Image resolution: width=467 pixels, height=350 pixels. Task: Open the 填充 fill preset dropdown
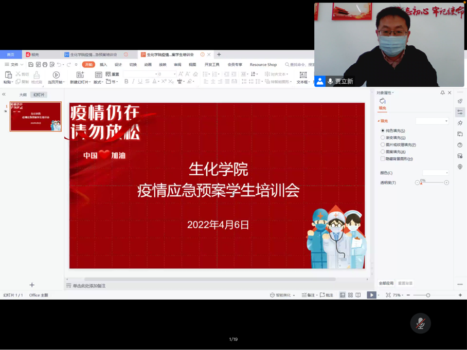point(432,121)
